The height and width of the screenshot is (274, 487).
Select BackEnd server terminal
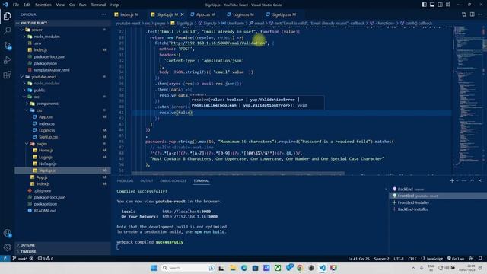click(438, 189)
